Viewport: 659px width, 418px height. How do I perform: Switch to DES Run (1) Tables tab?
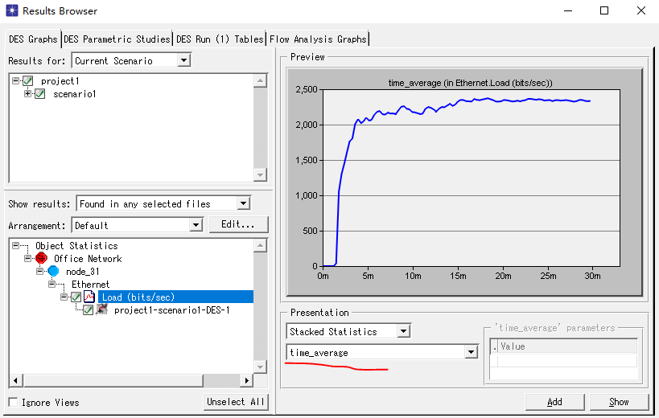pos(220,39)
